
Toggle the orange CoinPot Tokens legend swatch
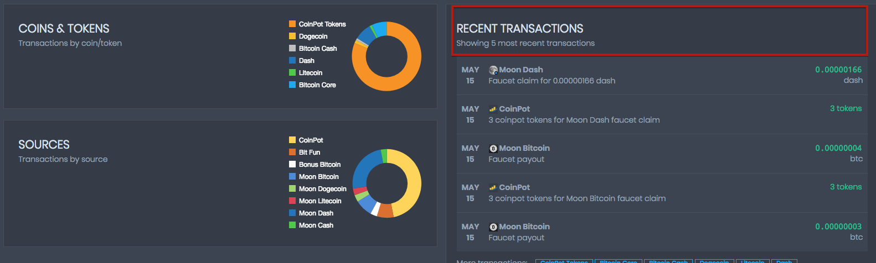[x=292, y=24]
